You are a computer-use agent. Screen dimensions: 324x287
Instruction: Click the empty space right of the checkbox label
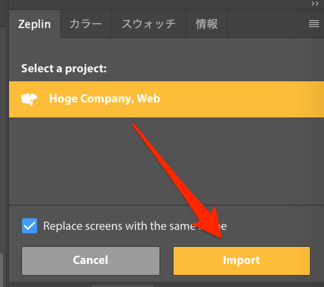[281, 226]
